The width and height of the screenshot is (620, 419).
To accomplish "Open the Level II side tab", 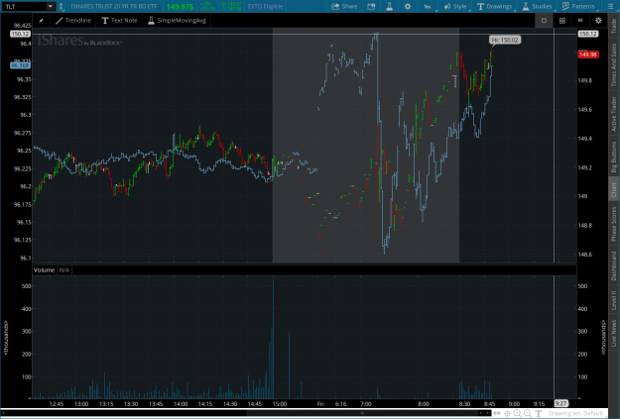I will (613, 300).
